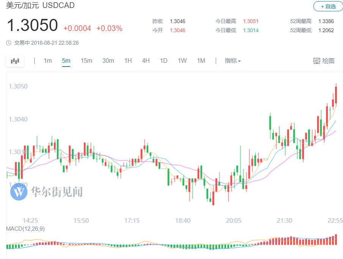Image resolution: width=343 pixels, height=259 pixels.
Task: Open the candlestick chart type icon
Action: coord(15,61)
